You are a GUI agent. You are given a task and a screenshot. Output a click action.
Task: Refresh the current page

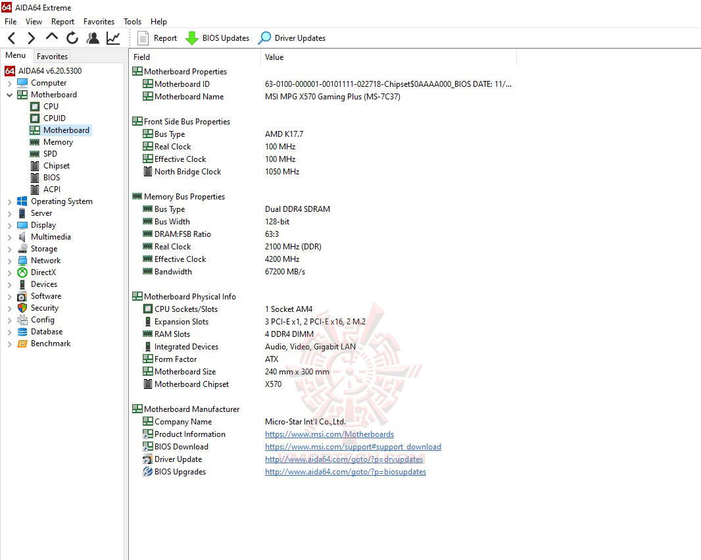pyautogui.click(x=72, y=38)
